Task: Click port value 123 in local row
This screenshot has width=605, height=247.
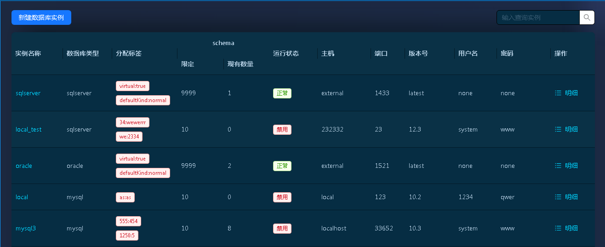Action: pyautogui.click(x=380, y=197)
